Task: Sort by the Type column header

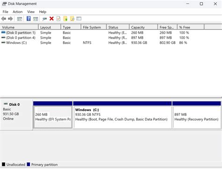Action: (71, 27)
